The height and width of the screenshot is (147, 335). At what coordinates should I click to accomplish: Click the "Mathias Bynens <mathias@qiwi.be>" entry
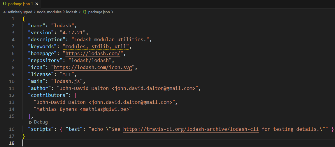click(83, 109)
